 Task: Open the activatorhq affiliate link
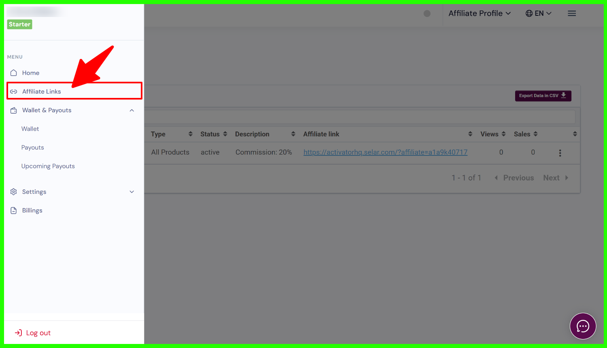click(x=385, y=152)
